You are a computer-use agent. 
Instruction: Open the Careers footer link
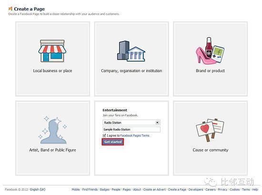click(x=211, y=189)
